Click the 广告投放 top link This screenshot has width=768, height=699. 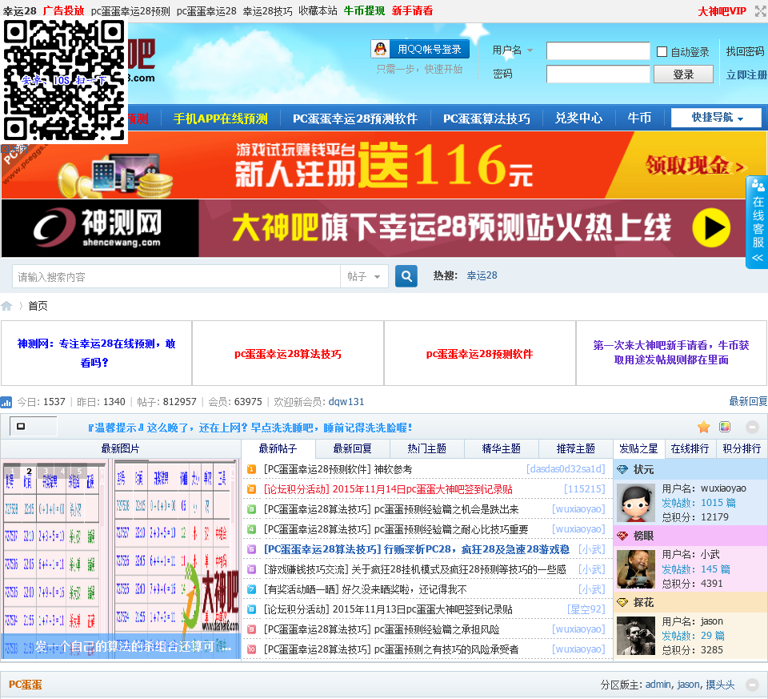(64, 10)
